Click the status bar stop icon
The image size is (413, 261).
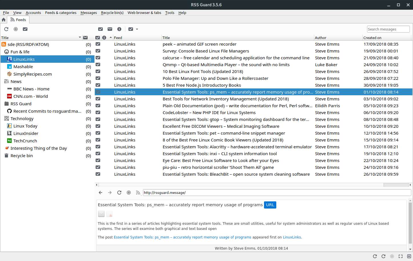pyautogui.click(x=392, y=256)
